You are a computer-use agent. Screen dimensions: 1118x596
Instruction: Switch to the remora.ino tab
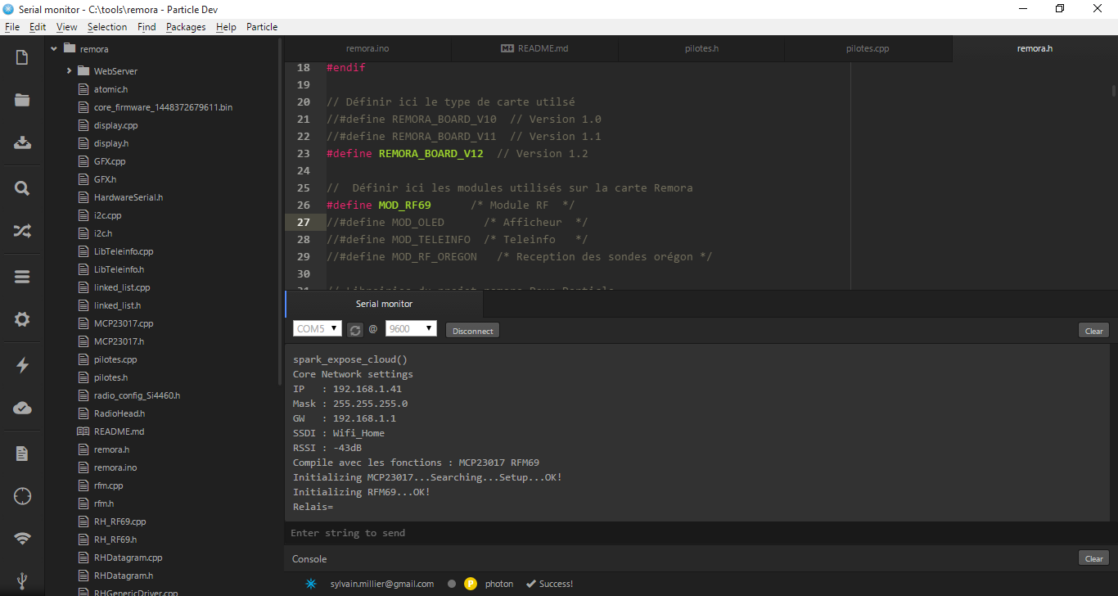[x=367, y=48]
